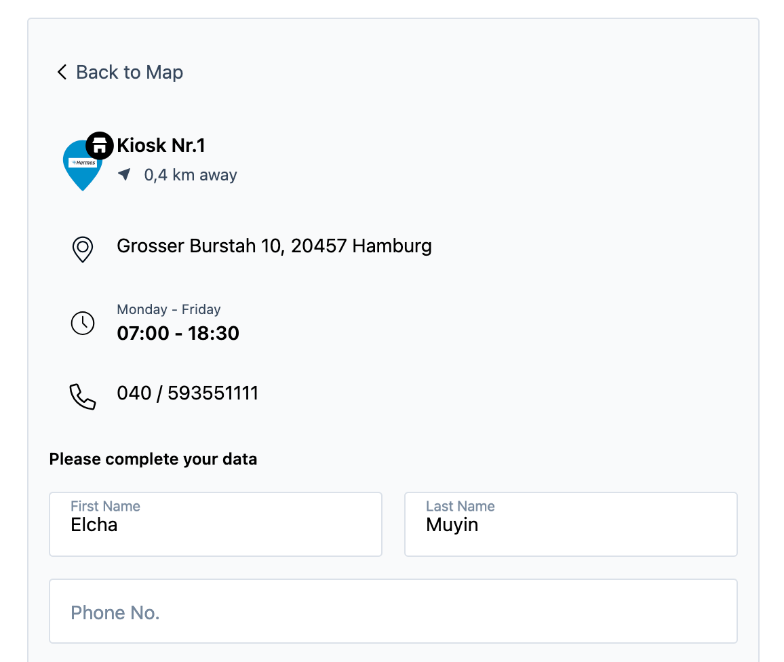The width and height of the screenshot is (784, 662).
Task: Click the white Hermes logo inside the pin
Action: point(83,163)
